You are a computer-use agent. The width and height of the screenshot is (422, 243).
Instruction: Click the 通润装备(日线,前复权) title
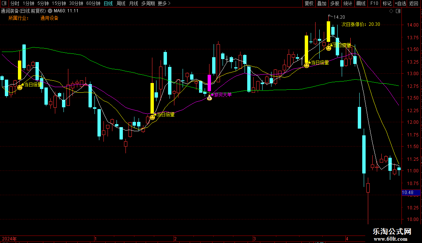(x=24, y=11)
